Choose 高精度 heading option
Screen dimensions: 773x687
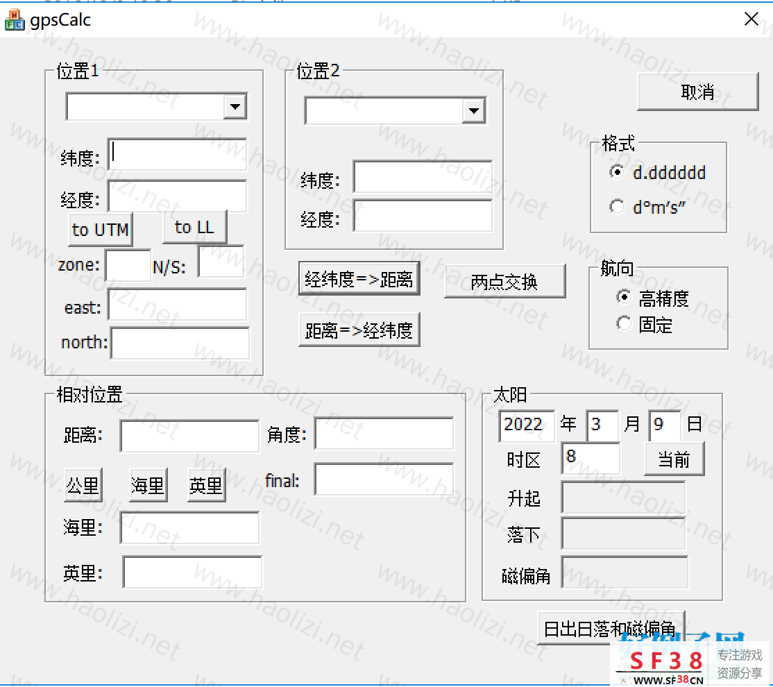tap(625, 298)
